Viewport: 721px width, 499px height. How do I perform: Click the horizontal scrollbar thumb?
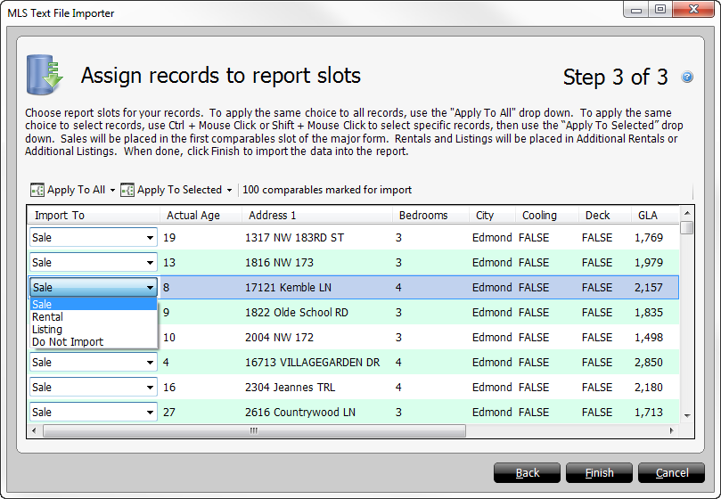[252, 430]
